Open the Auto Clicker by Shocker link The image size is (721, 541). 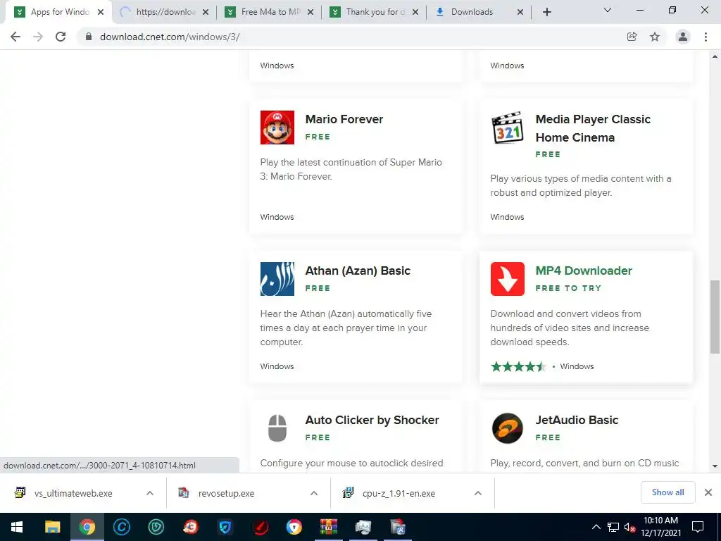click(372, 420)
